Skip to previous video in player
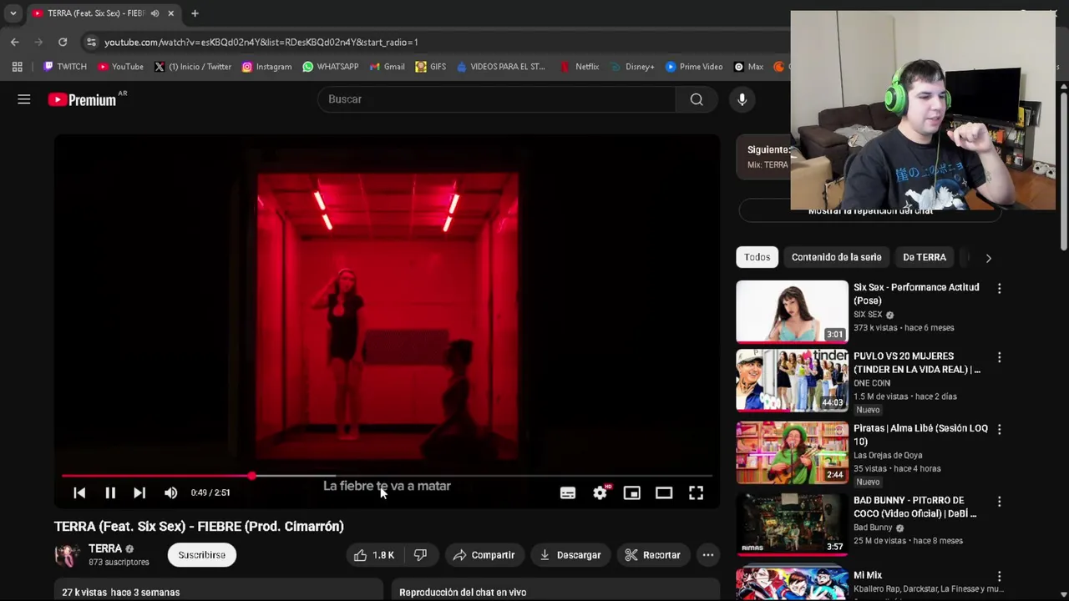Image resolution: width=1069 pixels, height=601 pixels. [79, 492]
